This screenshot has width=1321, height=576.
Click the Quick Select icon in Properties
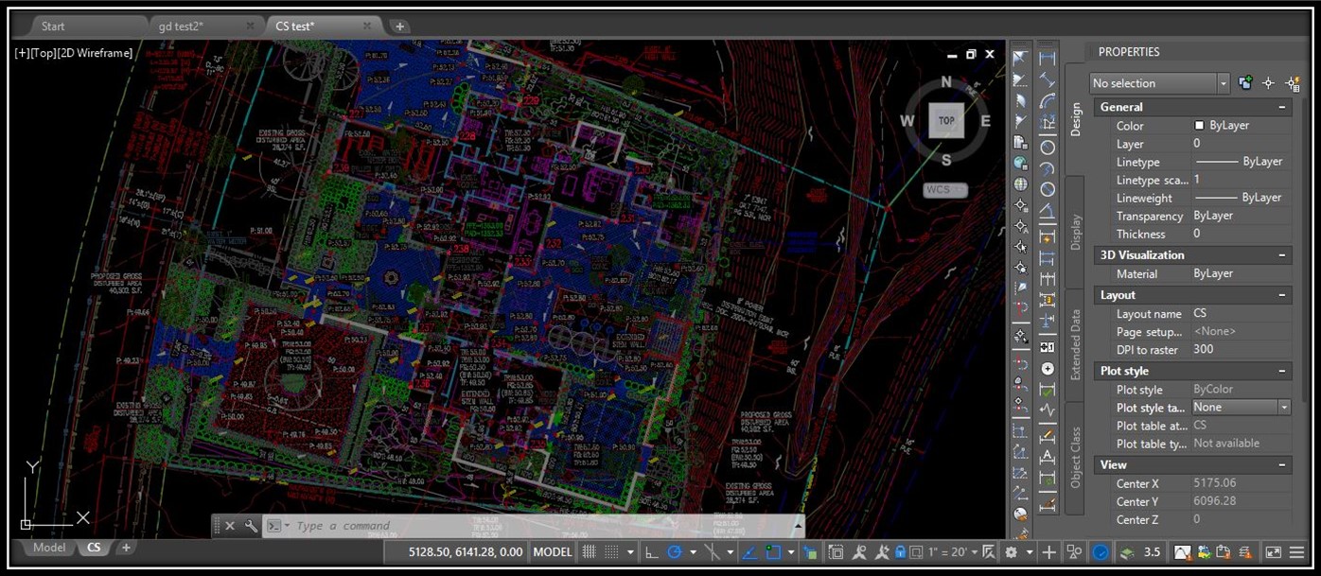pyautogui.click(x=1293, y=83)
